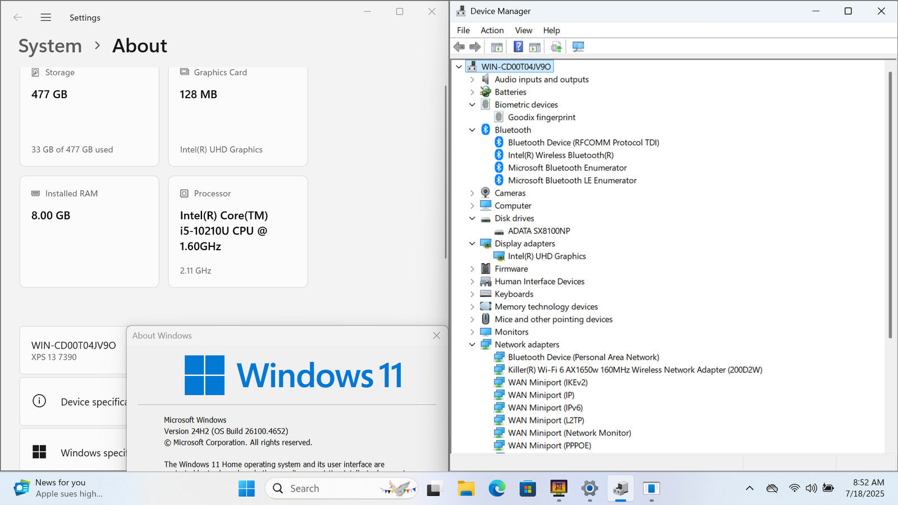
Task: Click the System breadcrumb link
Action: (x=50, y=46)
